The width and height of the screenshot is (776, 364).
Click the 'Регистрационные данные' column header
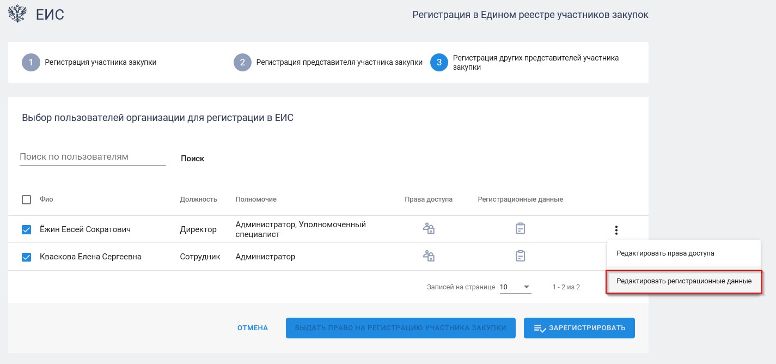click(521, 199)
